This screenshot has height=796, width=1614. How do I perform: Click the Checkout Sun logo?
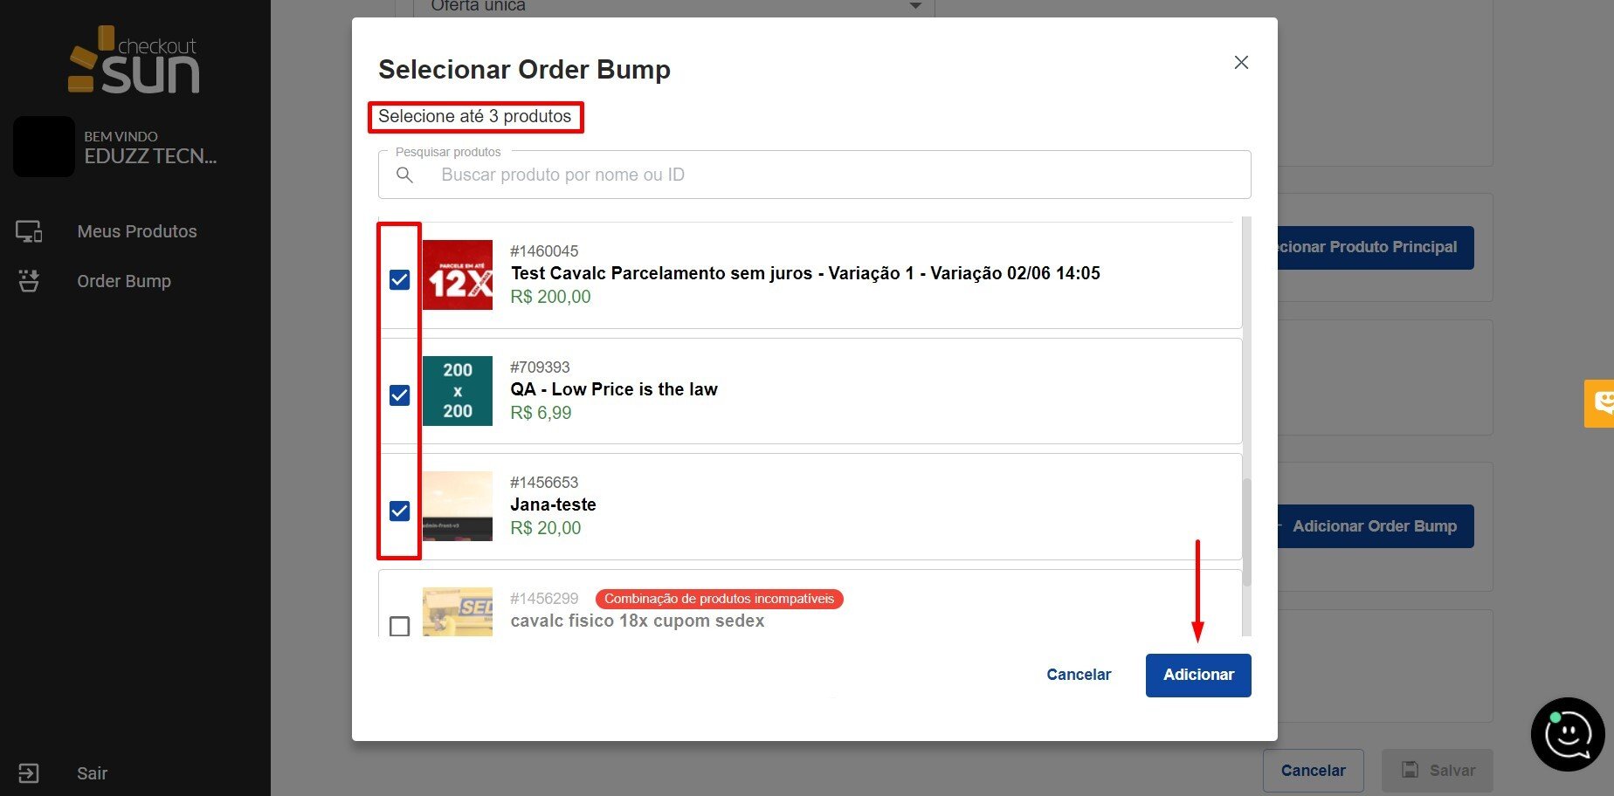pyautogui.click(x=134, y=60)
